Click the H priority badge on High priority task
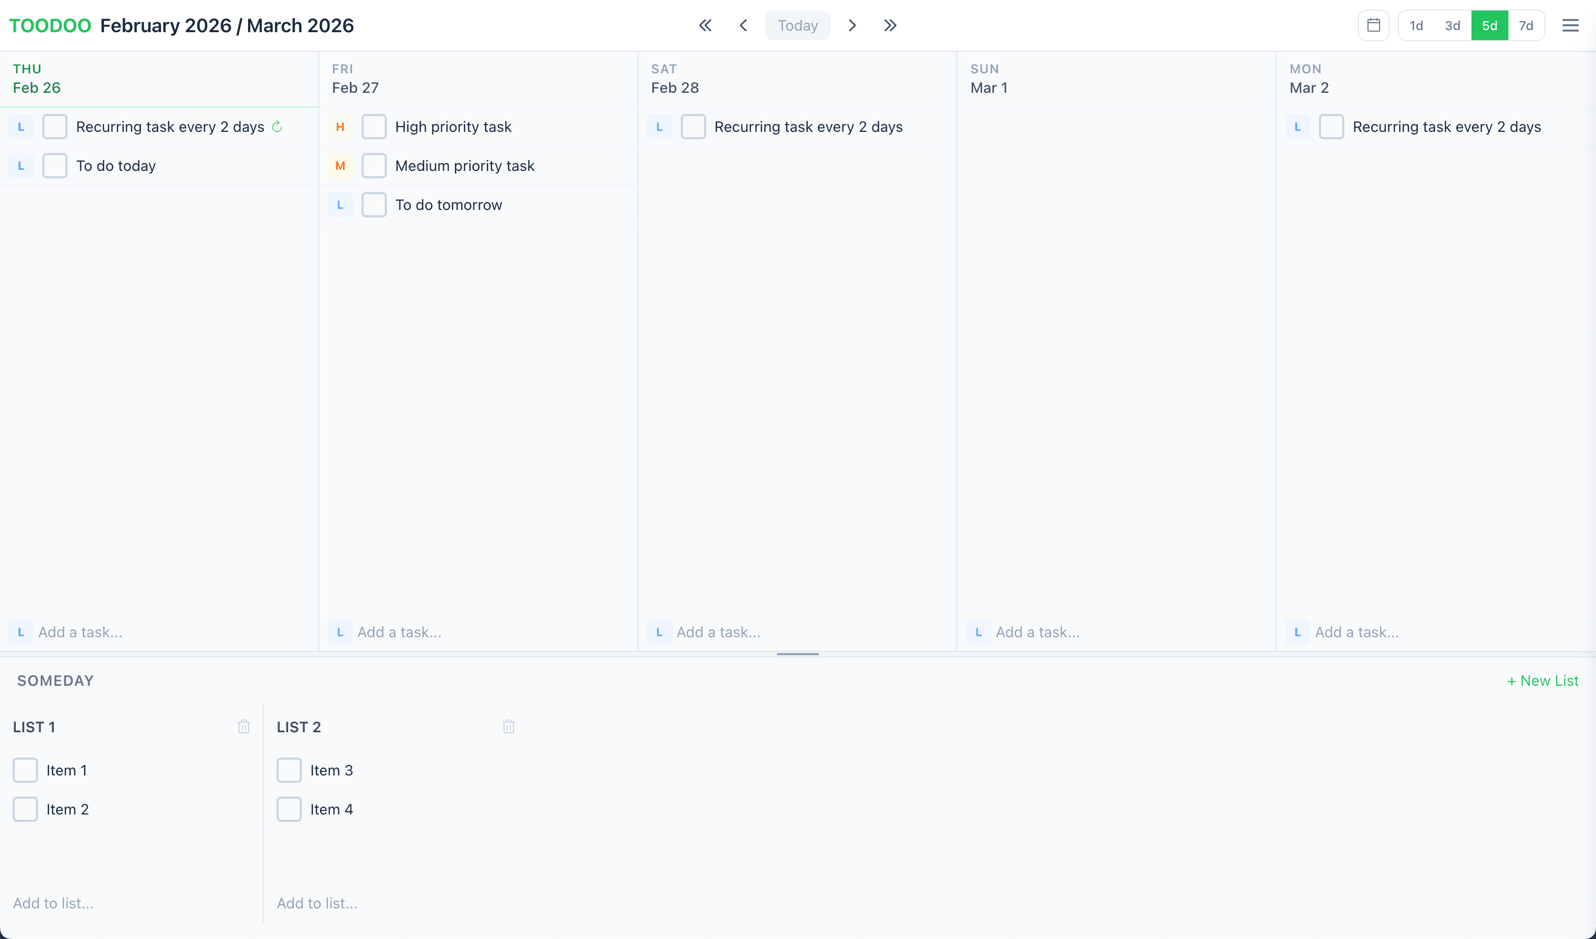 click(x=340, y=127)
